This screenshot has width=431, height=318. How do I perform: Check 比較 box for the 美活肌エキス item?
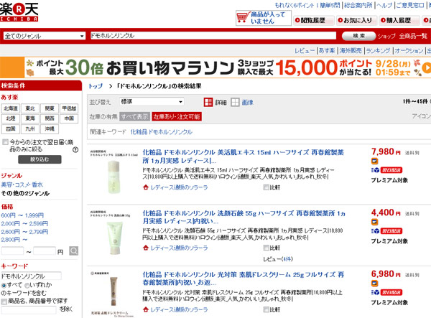[x=266, y=187]
